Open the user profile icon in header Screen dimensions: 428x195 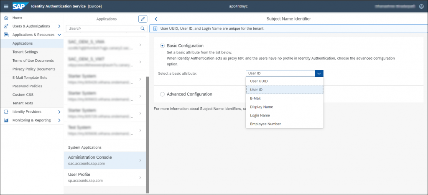[x=421, y=6]
